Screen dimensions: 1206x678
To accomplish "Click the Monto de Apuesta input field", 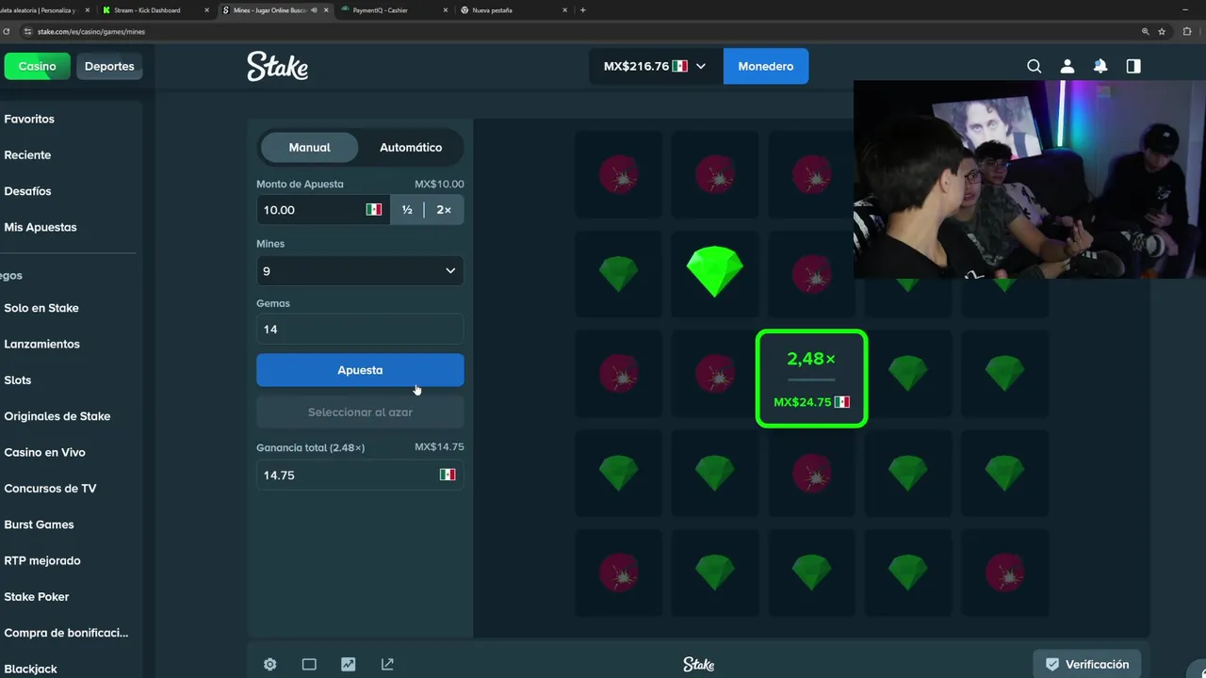I will point(323,209).
